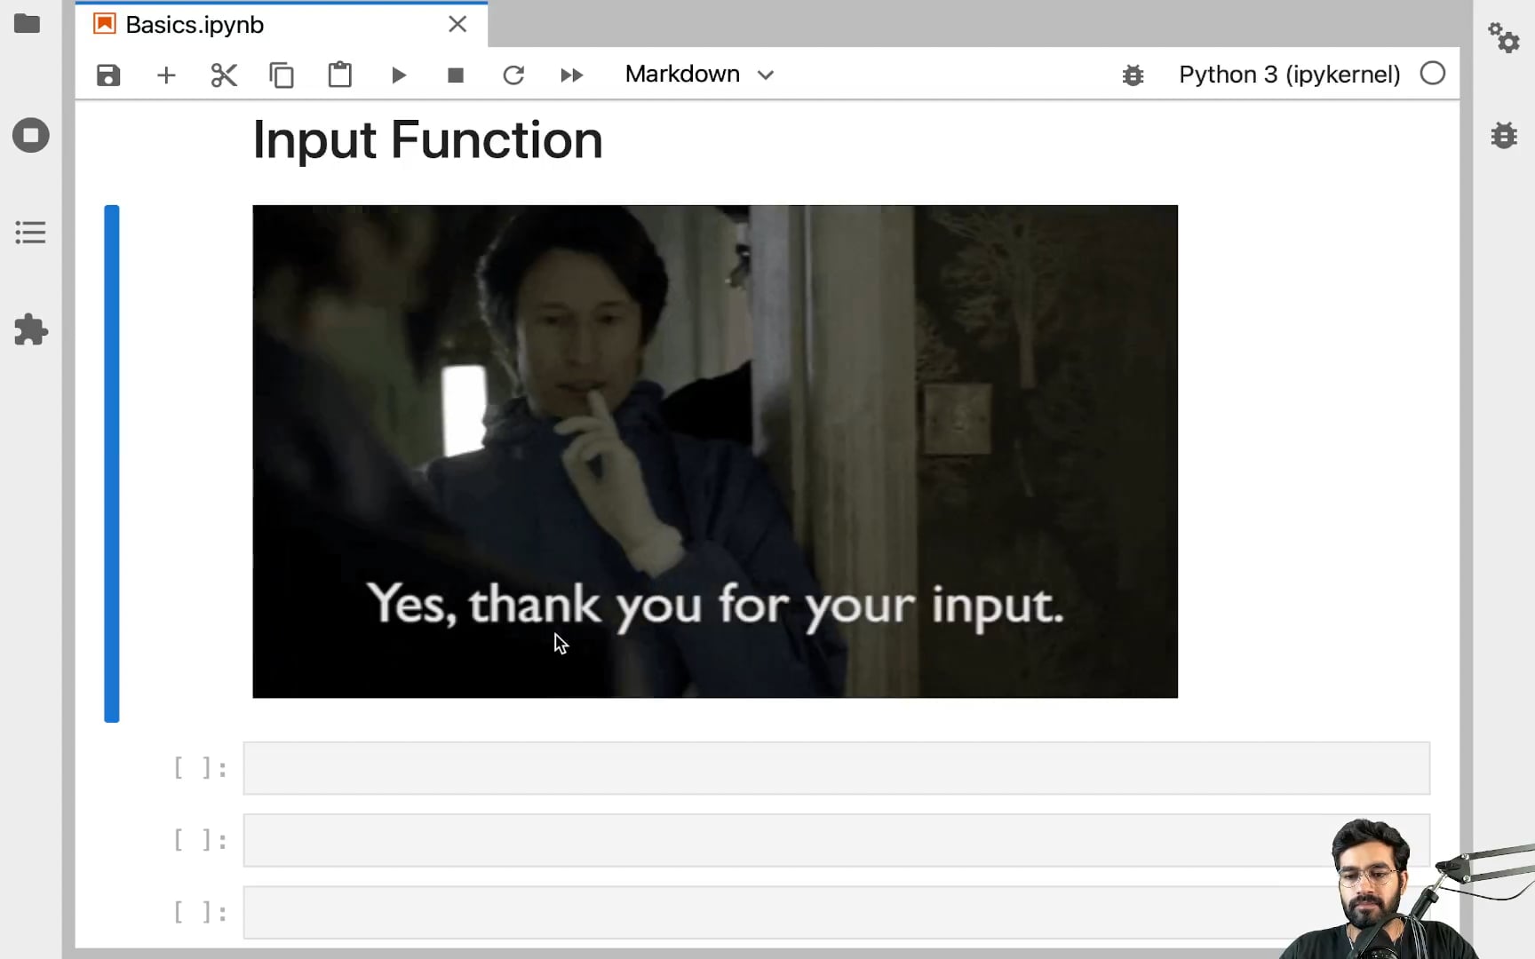Insert a new cell with the plus icon
This screenshot has height=959, width=1535.
(x=166, y=75)
